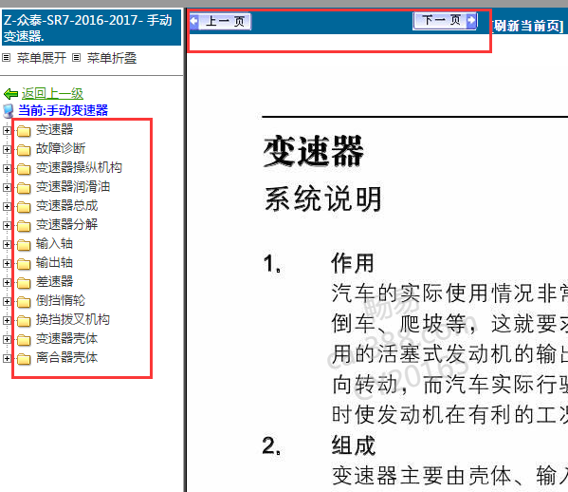Expand the 变速器总成 tree node
This screenshot has height=492, width=568.
pos(7,206)
